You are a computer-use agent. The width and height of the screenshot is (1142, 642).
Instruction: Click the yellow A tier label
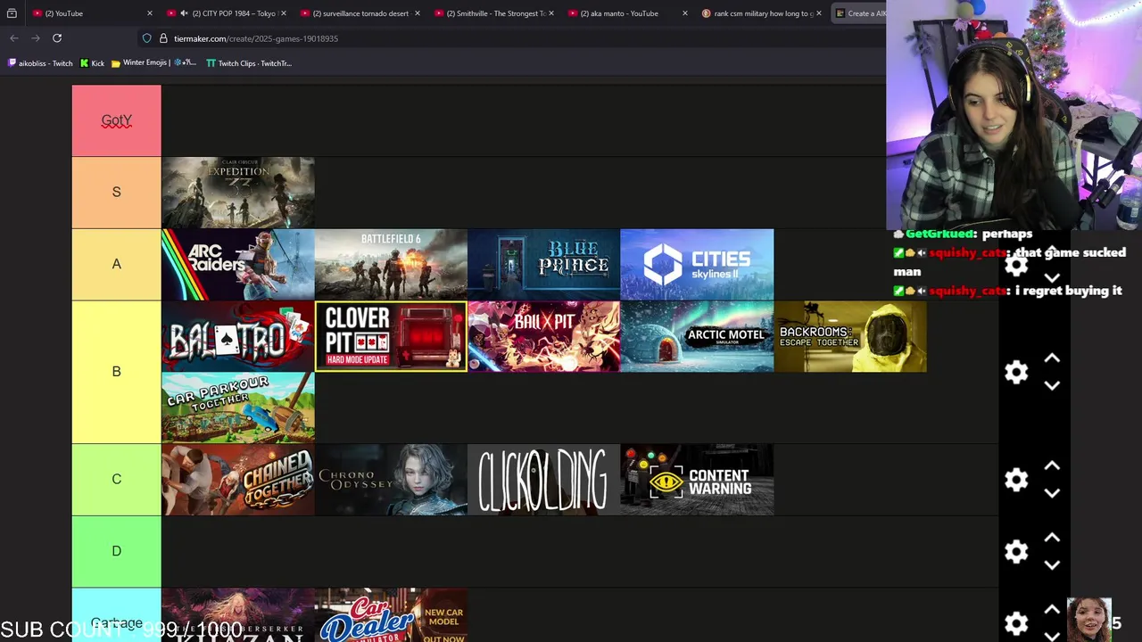tap(116, 264)
